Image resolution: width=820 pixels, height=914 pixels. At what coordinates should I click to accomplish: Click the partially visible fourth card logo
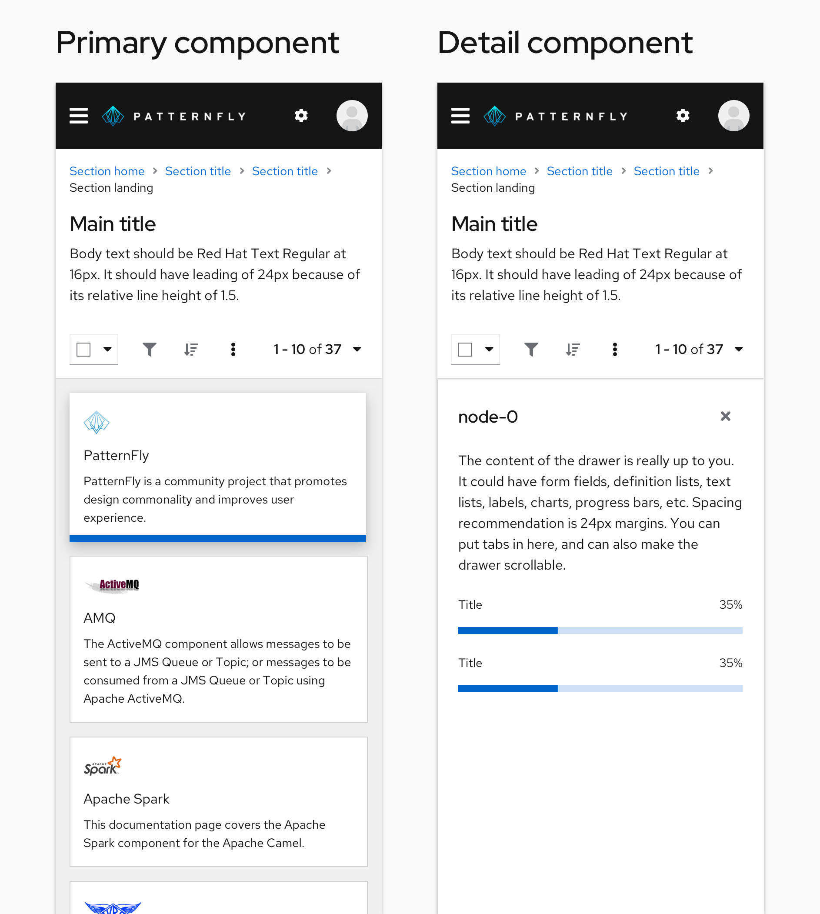(113, 907)
